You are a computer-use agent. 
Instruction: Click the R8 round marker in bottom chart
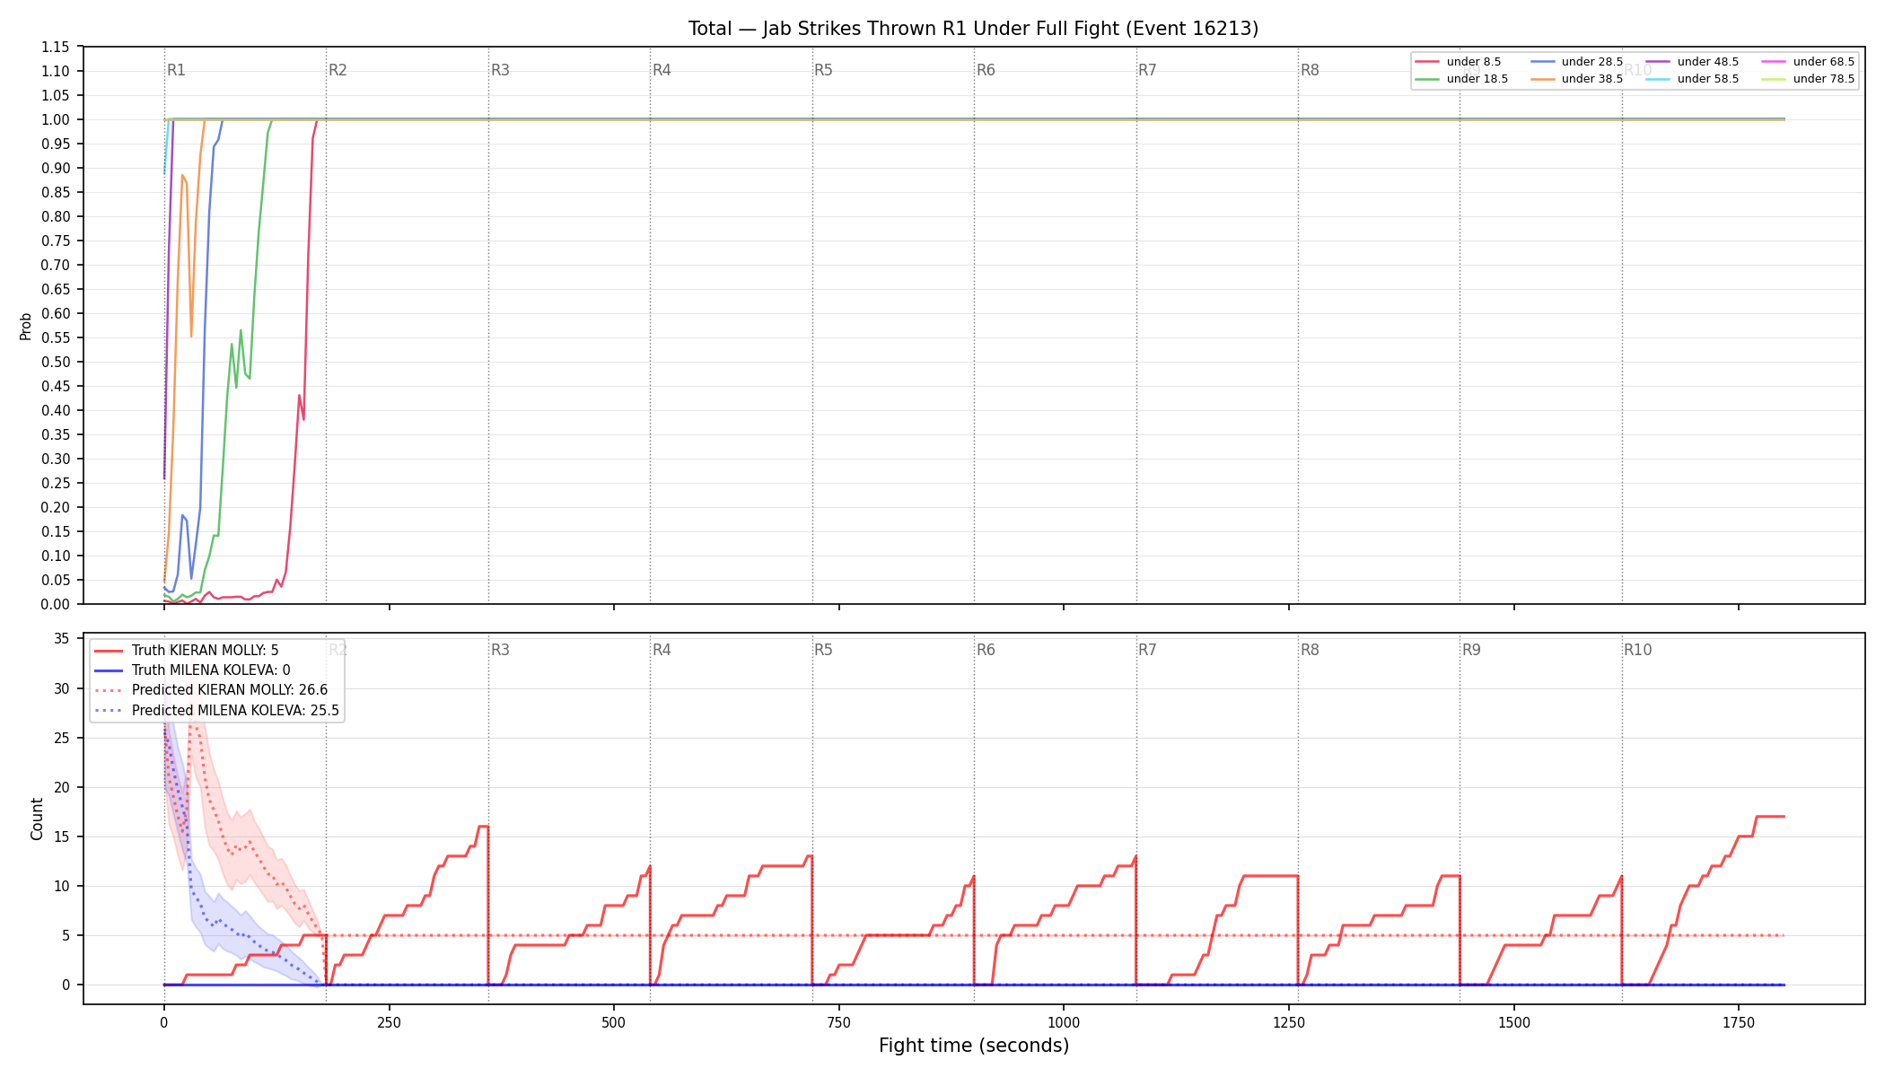tap(1310, 650)
